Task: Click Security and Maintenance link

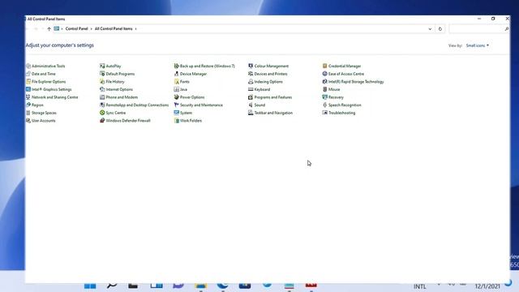Action: tap(201, 105)
